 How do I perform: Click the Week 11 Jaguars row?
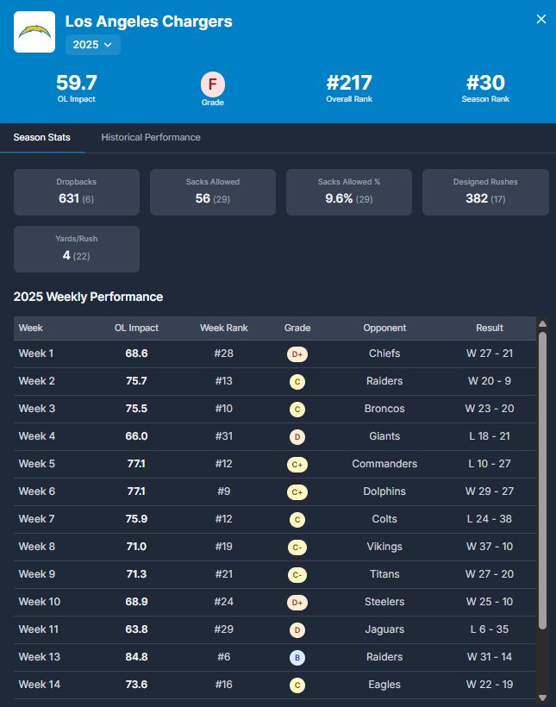click(x=274, y=629)
